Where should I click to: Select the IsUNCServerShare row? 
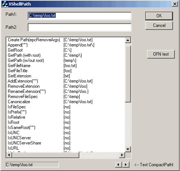click(66, 143)
